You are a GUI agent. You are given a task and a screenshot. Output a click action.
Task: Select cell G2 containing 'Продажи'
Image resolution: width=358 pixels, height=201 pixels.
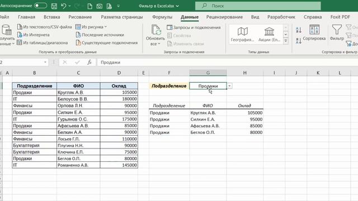[208, 86]
